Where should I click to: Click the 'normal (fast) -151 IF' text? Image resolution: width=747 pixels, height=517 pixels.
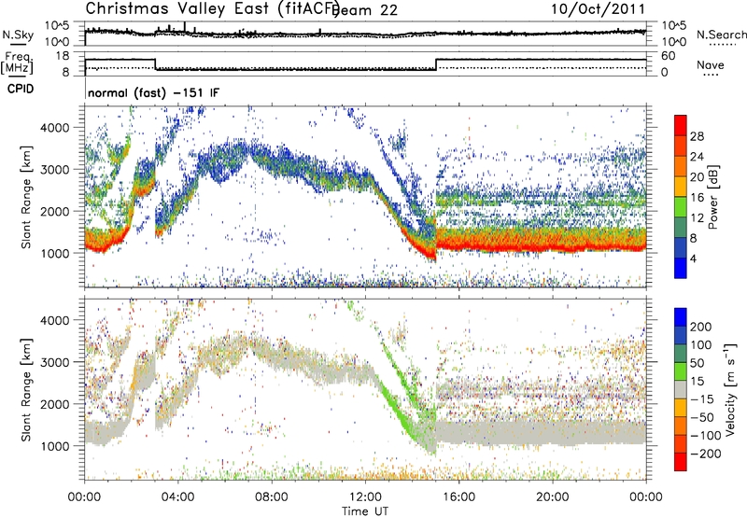pos(153,92)
